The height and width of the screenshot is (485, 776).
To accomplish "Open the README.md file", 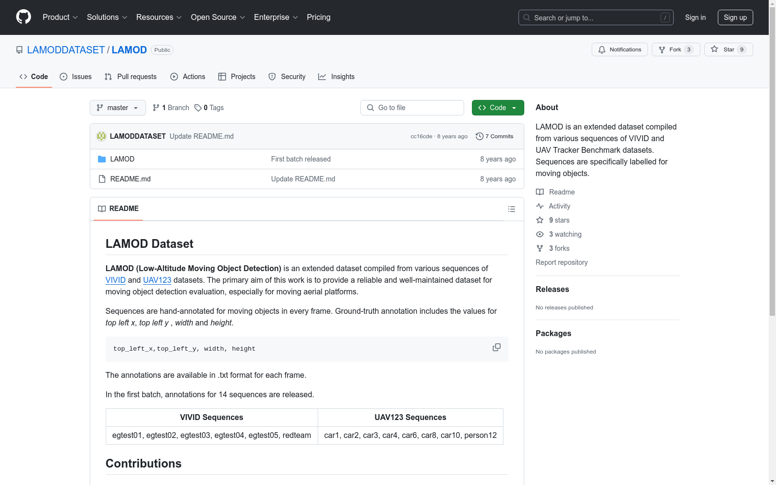I will point(130,179).
